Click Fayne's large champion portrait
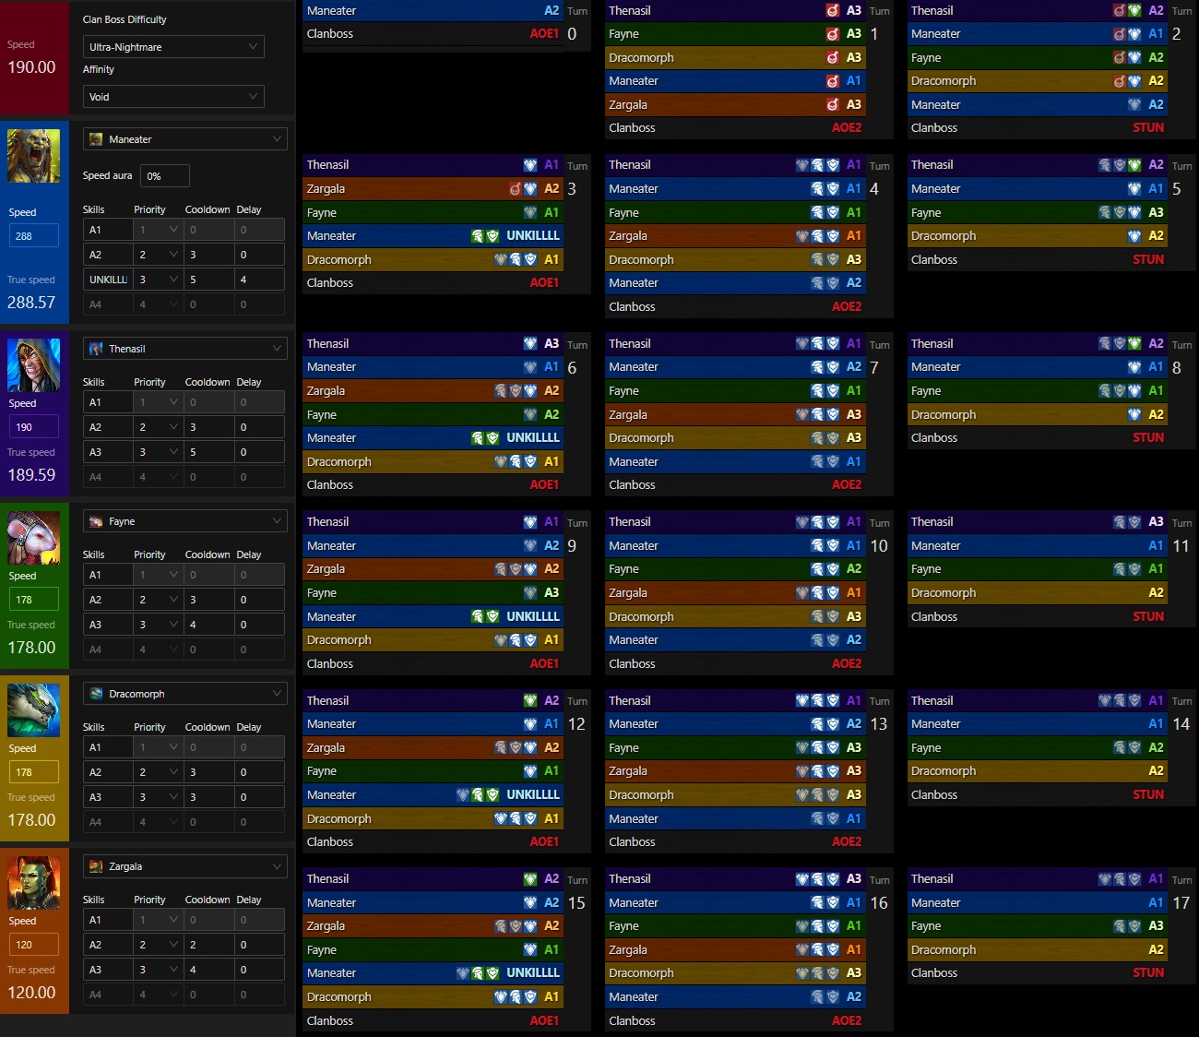 tap(33, 538)
